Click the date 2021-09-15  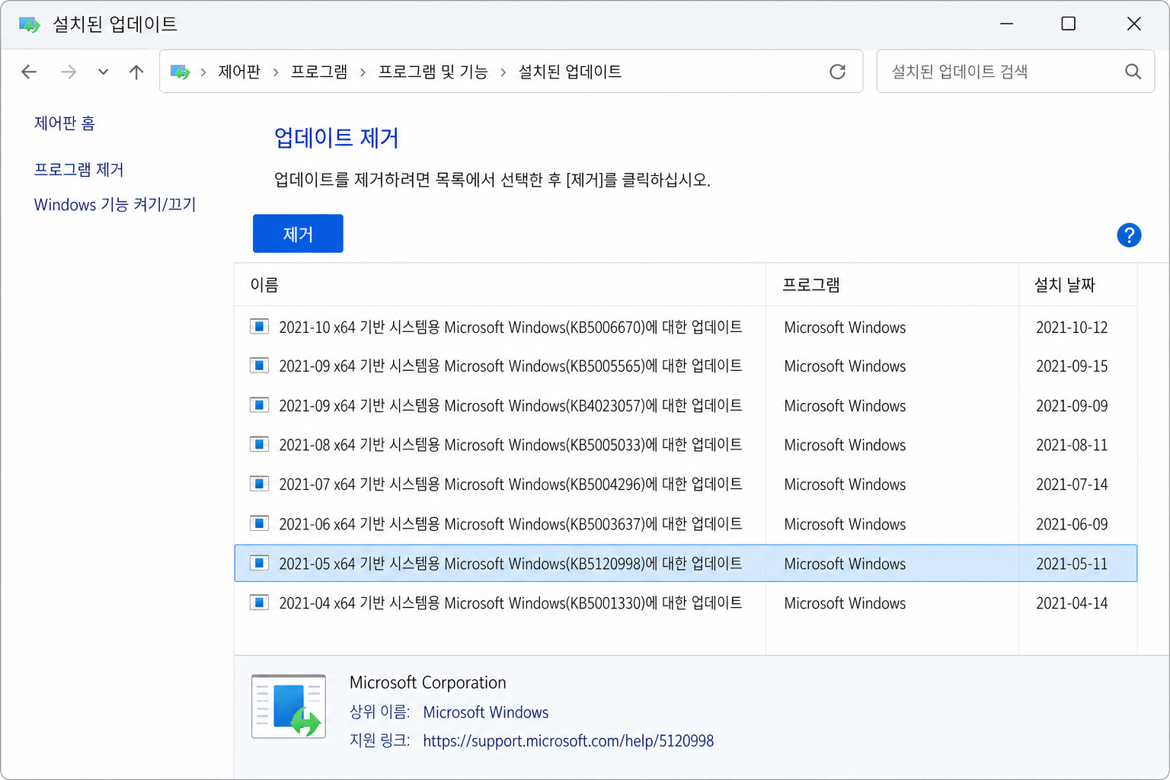[x=1072, y=366]
